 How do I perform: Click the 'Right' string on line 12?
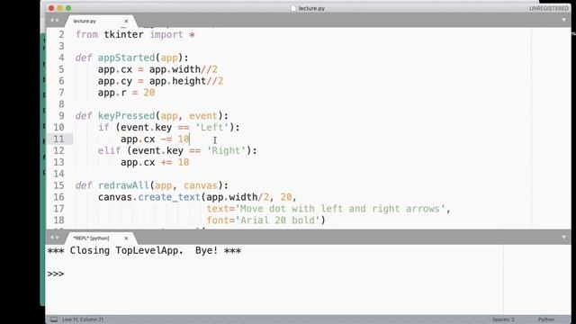click(x=226, y=150)
